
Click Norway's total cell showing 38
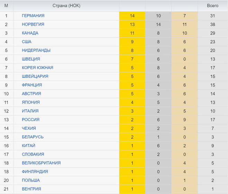pos(213,25)
